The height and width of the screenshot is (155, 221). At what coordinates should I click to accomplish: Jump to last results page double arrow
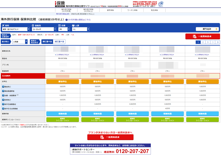pyautogui.click(x=218, y=42)
